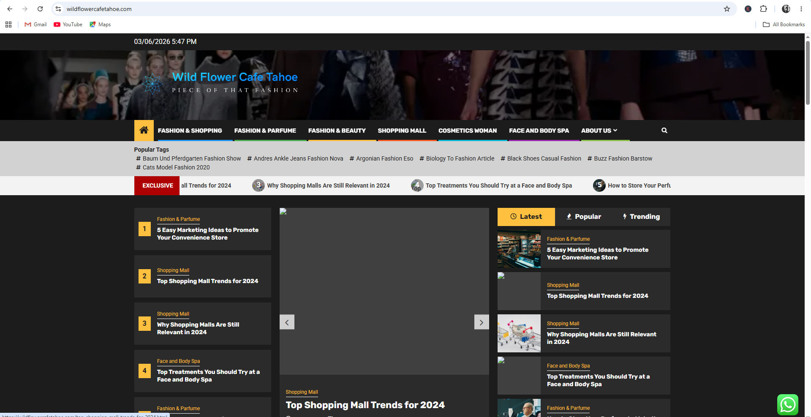The height and width of the screenshot is (417, 811).
Task: Open the search magnifier icon in navbar
Action: click(x=664, y=131)
